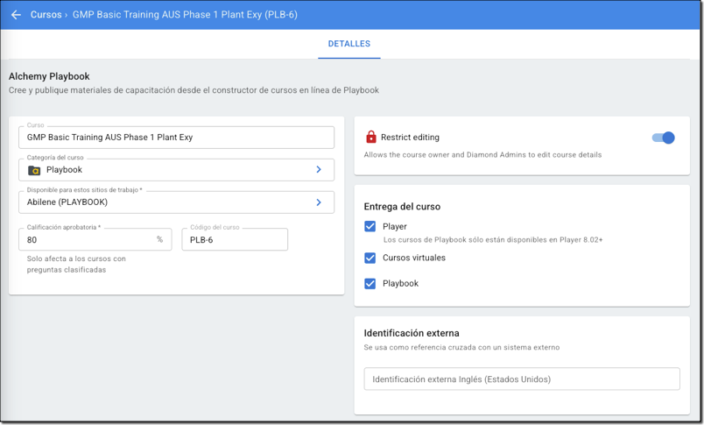The height and width of the screenshot is (425, 704).
Task: Click the Abilene (PLAYBOOK) site field
Action: pos(166,202)
